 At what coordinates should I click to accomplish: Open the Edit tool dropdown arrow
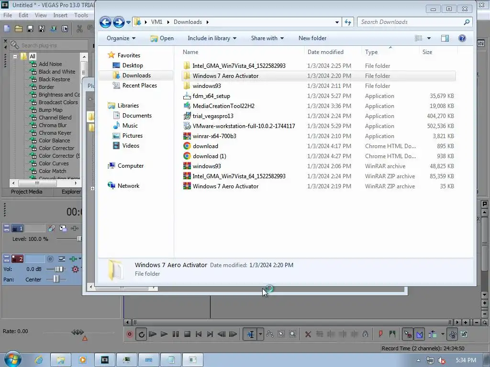coord(260,334)
